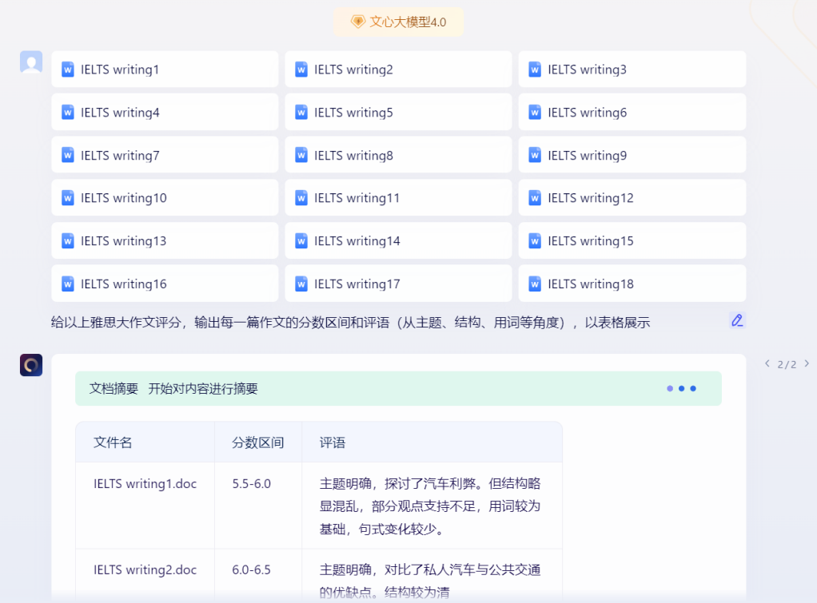Click the user avatar icon
This screenshot has width=817, height=603.
point(31,62)
